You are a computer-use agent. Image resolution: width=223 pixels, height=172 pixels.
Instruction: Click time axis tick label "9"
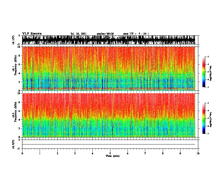pyautogui.click(x=180, y=153)
